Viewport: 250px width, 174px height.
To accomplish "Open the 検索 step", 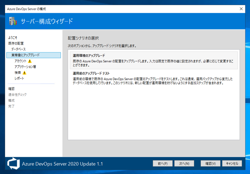I will coord(17,73).
